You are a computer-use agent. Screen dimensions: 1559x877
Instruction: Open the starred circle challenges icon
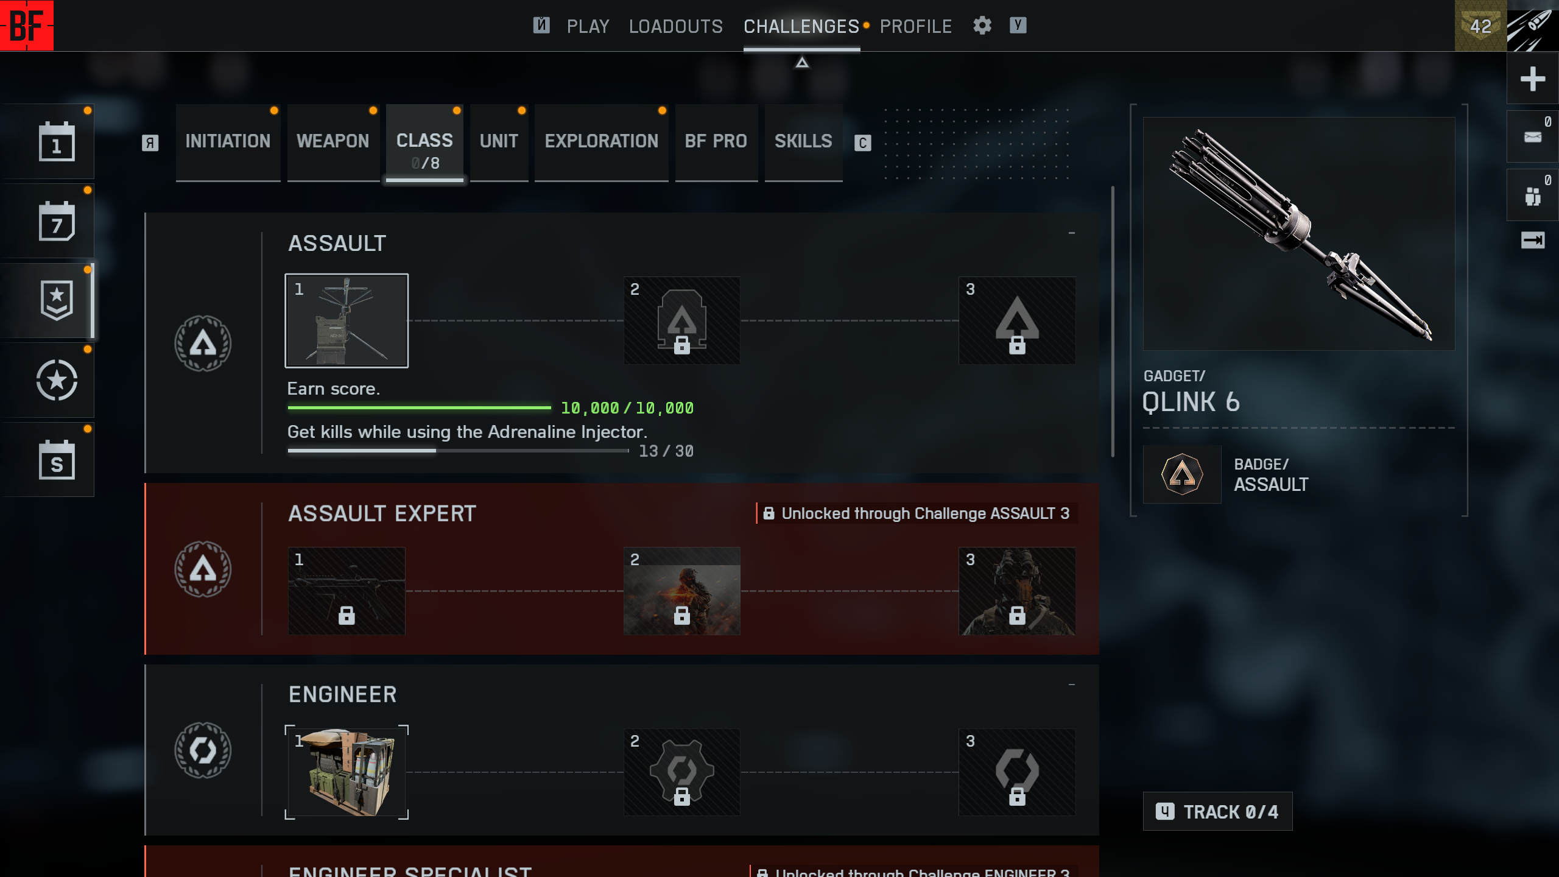[57, 380]
